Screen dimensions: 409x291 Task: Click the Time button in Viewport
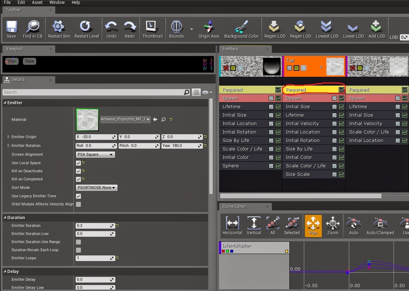pos(30,61)
